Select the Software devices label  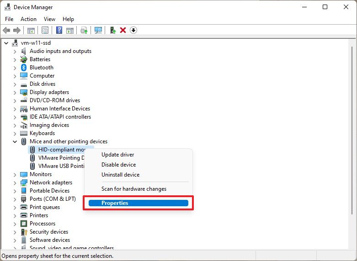coord(50,240)
